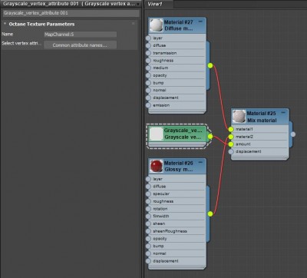This screenshot has width=307, height=278.
Task: Switch to the View1 tab
Action: pos(155,5)
